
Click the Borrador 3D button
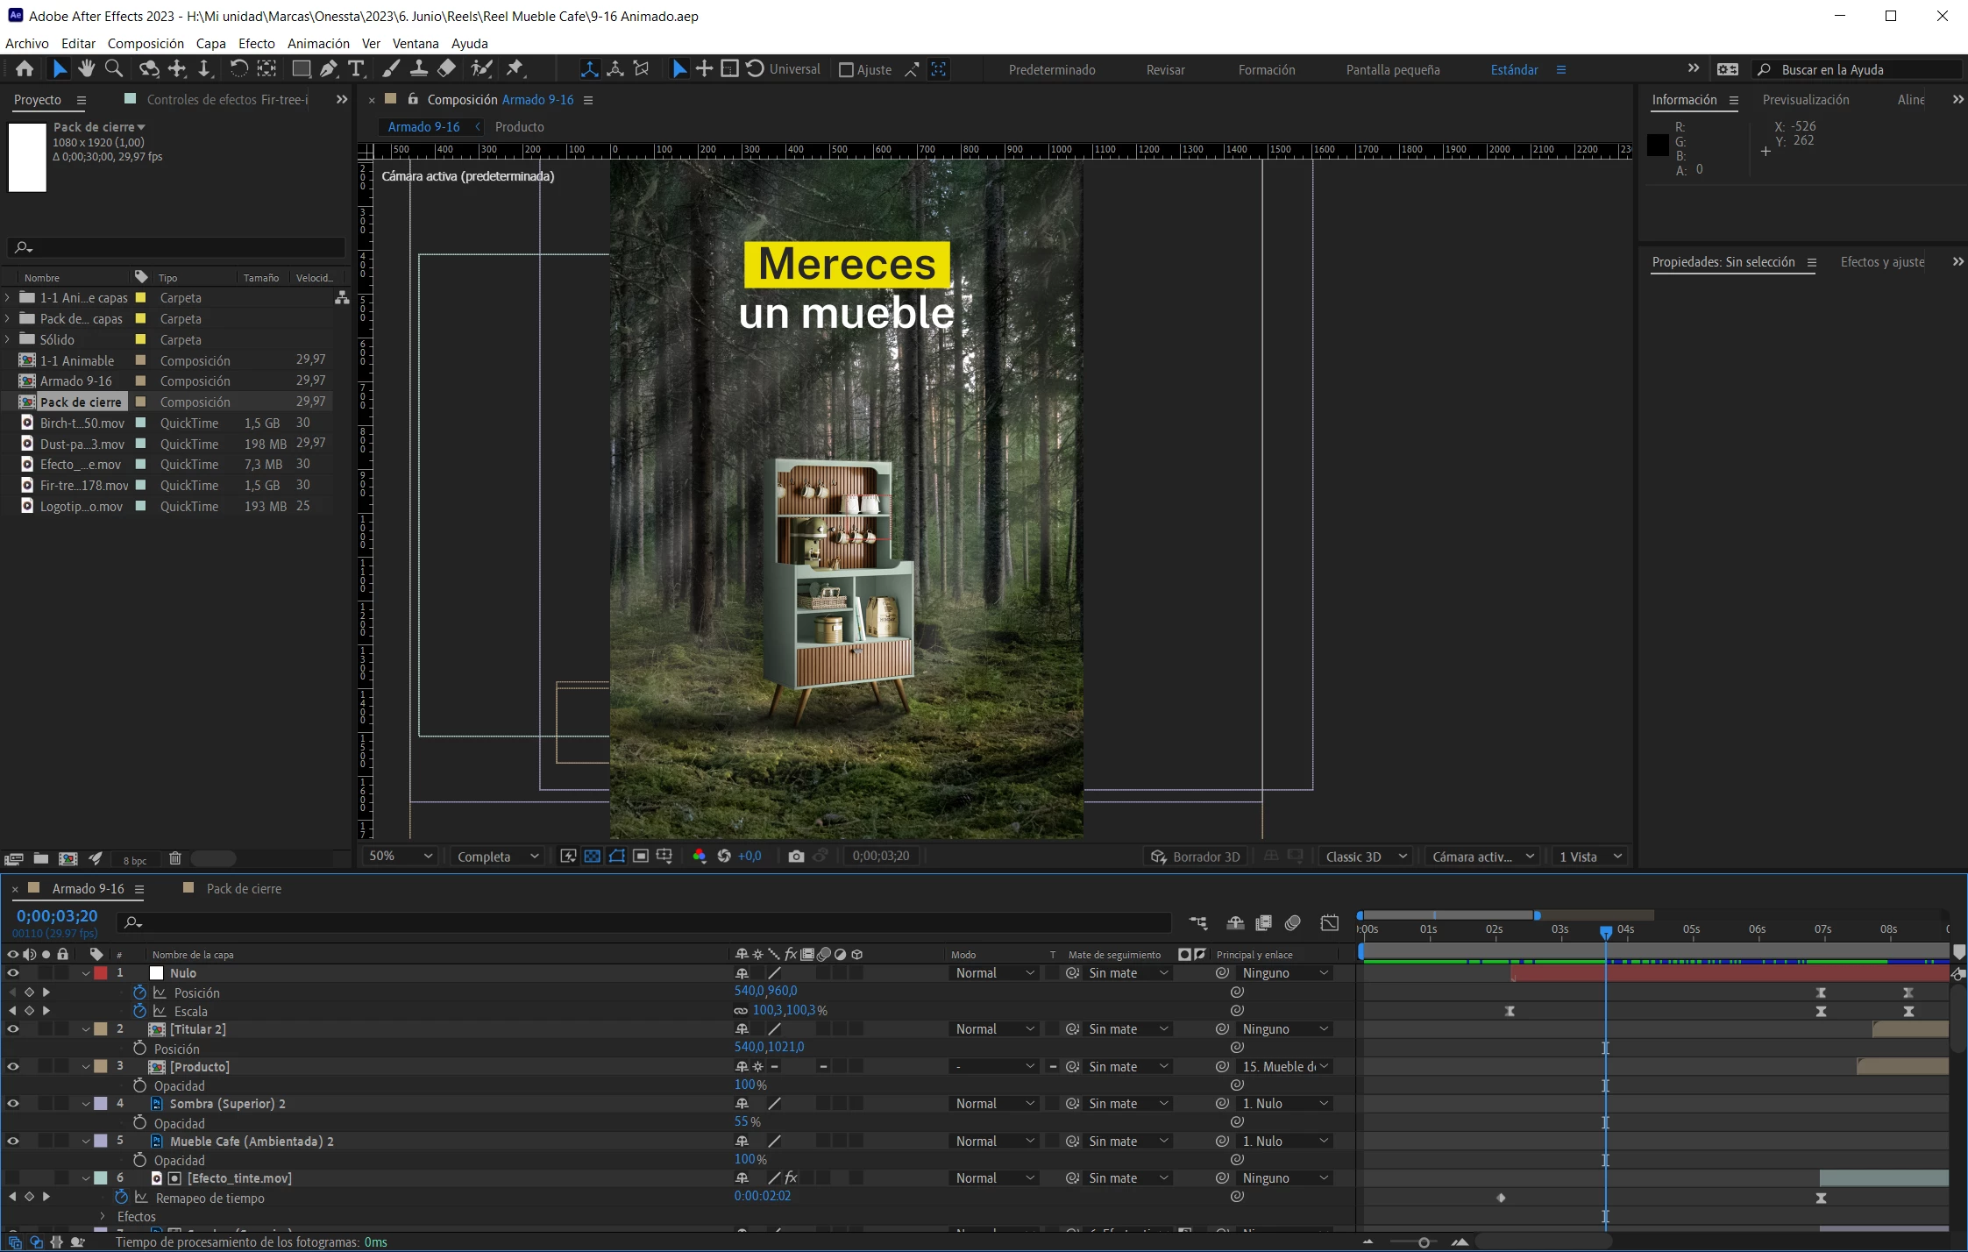coord(1196,857)
